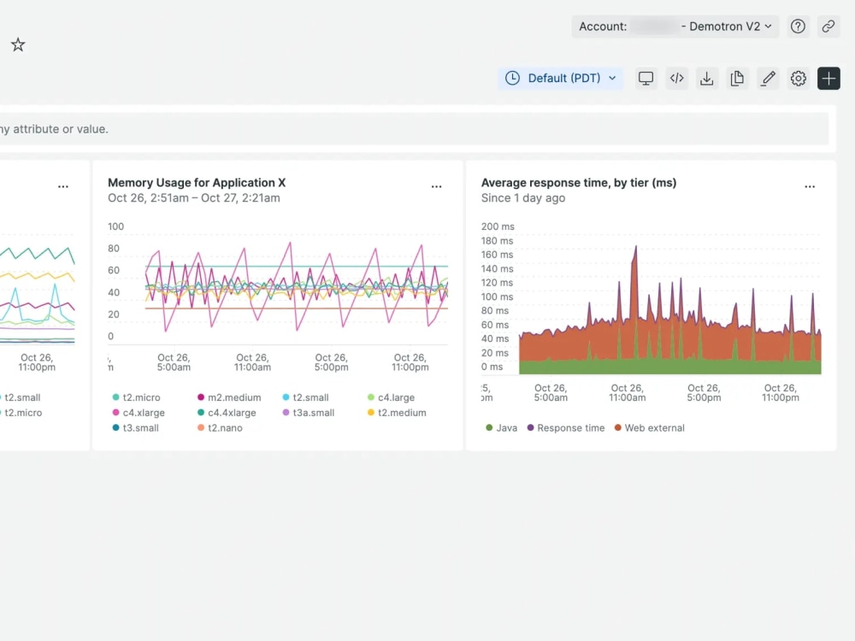Focus the filter by attribute or value field
855x641 pixels.
click(415, 129)
